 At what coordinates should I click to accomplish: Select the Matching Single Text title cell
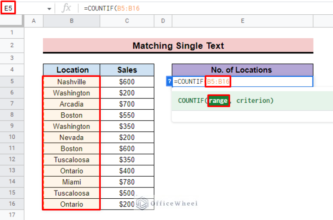[178, 46]
